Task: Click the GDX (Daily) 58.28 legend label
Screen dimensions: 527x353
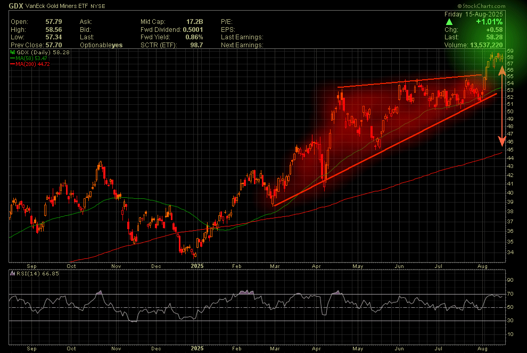Action: pos(43,52)
